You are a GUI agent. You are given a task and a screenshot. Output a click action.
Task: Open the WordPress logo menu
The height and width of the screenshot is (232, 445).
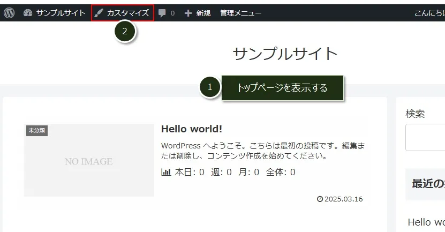(x=9, y=13)
